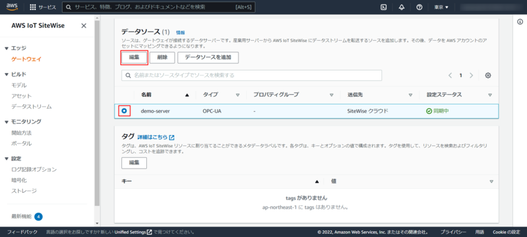
Task: Click the OPC-UA type cell
Action: pyautogui.click(x=213, y=111)
